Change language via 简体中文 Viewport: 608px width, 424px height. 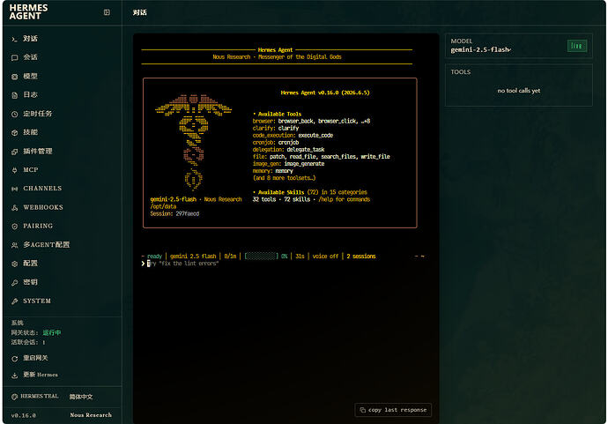click(81, 397)
